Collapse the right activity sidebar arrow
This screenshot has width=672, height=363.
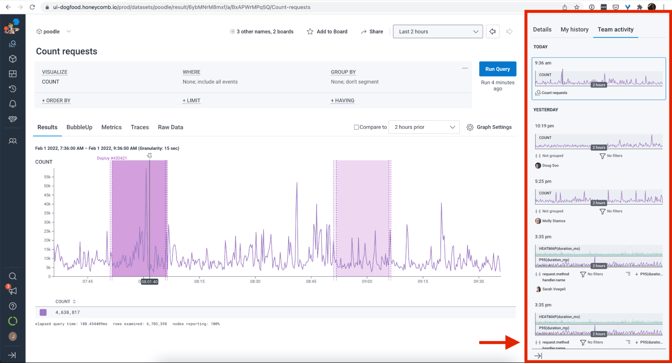(x=538, y=356)
